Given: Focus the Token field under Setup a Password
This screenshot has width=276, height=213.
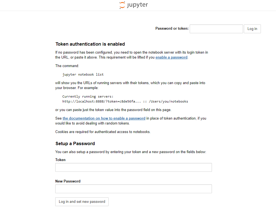Looking at the screenshot, I should [x=134, y=167].
